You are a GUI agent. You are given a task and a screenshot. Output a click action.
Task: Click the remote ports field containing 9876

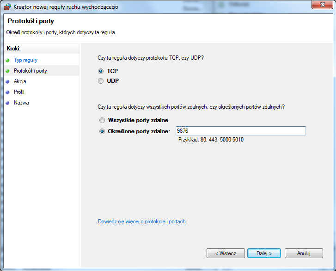(241, 131)
